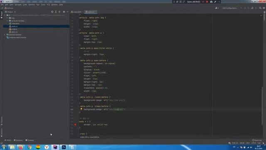Viewport: 266px width, 150px height.
Task: Open the File menu
Action: pyautogui.click(x=2, y=5)
